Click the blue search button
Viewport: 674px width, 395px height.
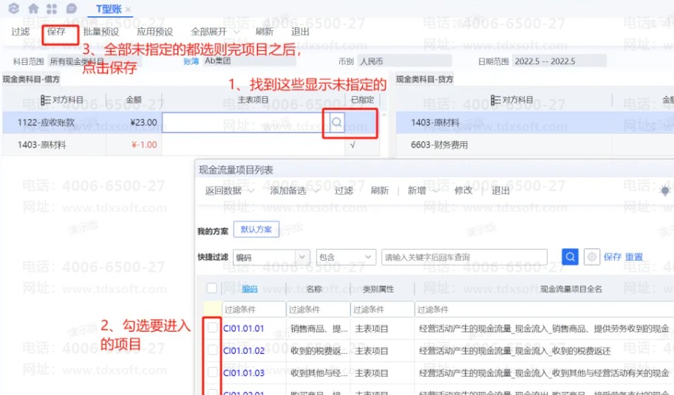coord(570,257)
